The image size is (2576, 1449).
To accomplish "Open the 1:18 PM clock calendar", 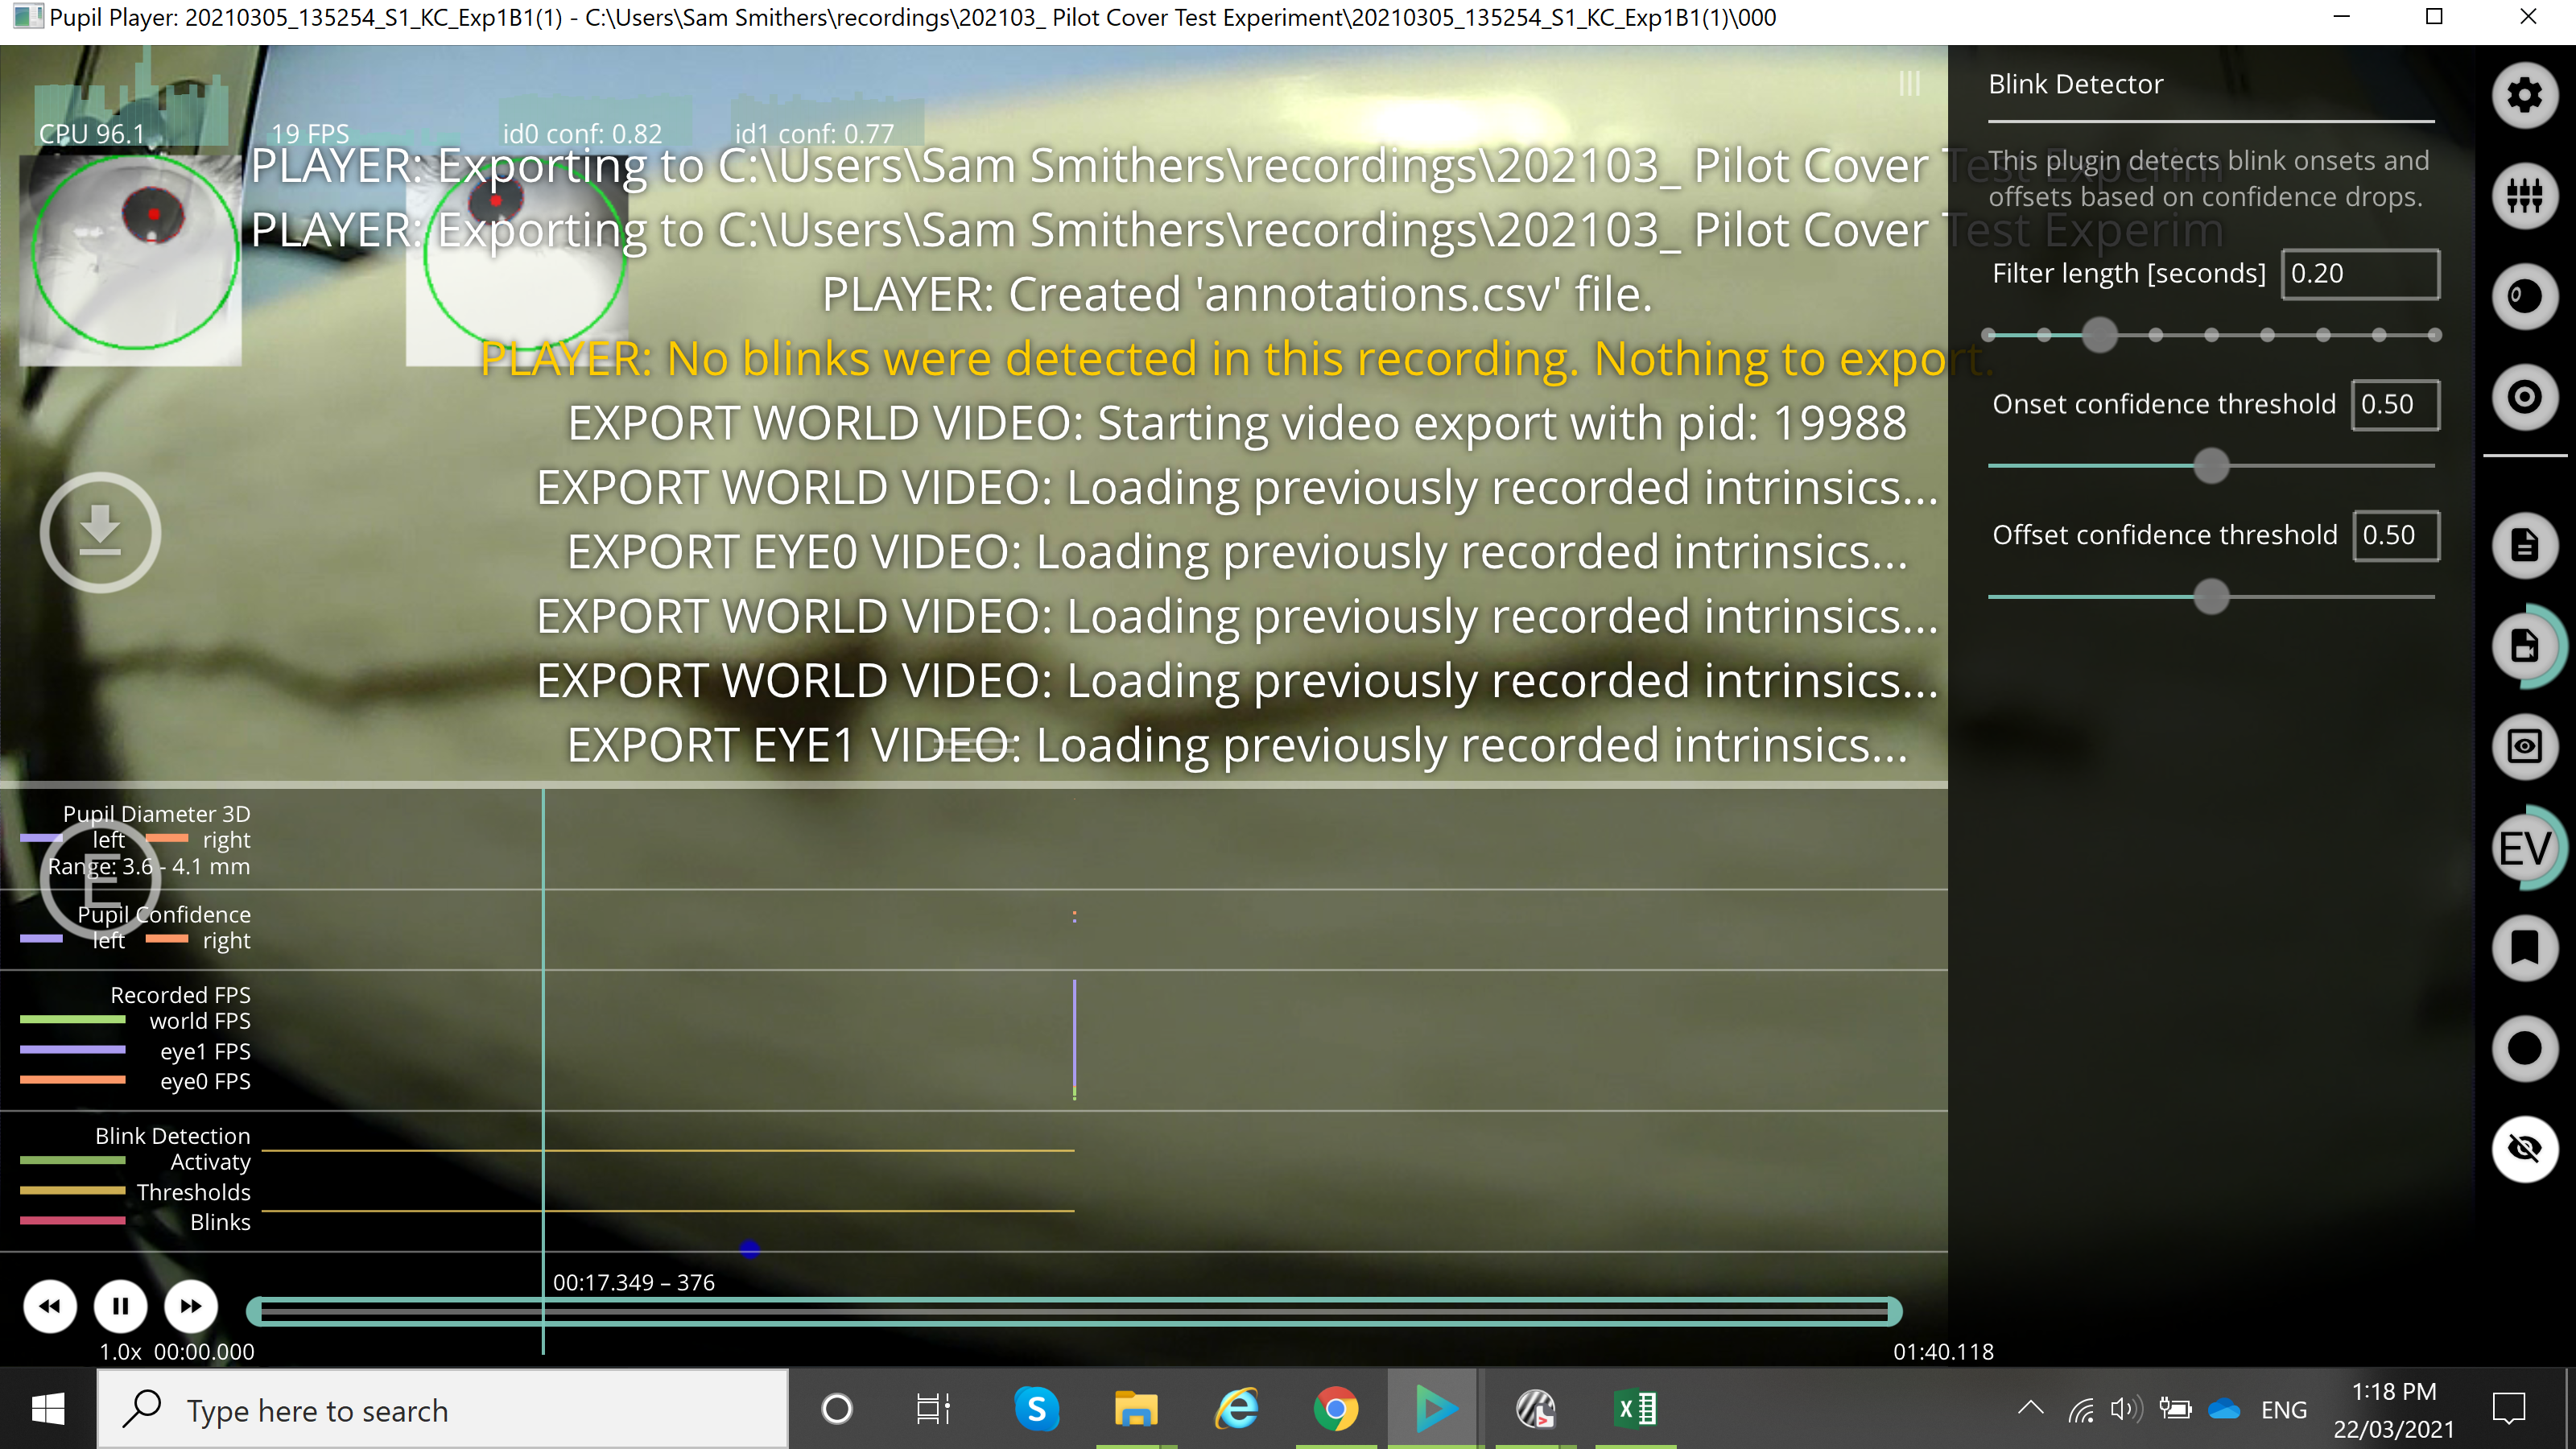I will [2394, 1410].
